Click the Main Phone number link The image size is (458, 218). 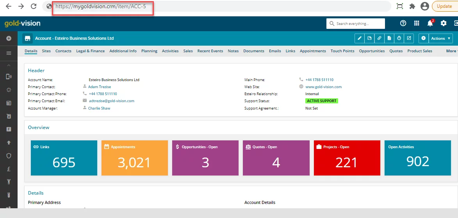319,80
